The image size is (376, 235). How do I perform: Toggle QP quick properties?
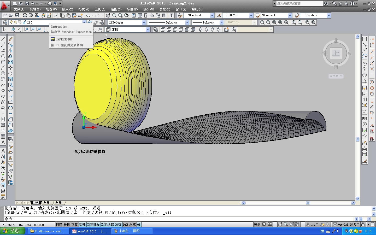coord(139,225)
